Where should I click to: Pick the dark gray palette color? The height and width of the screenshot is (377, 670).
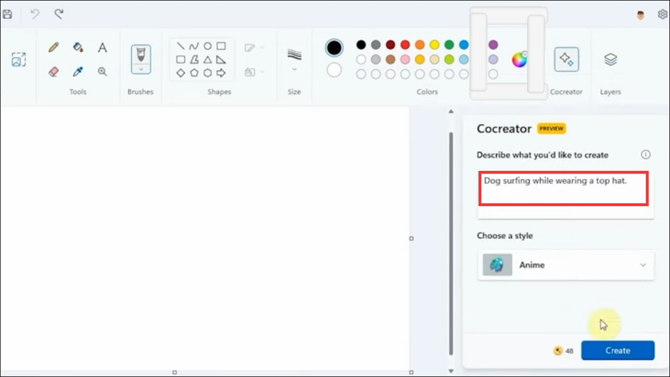pyautogui.click(x=376, y=45)
